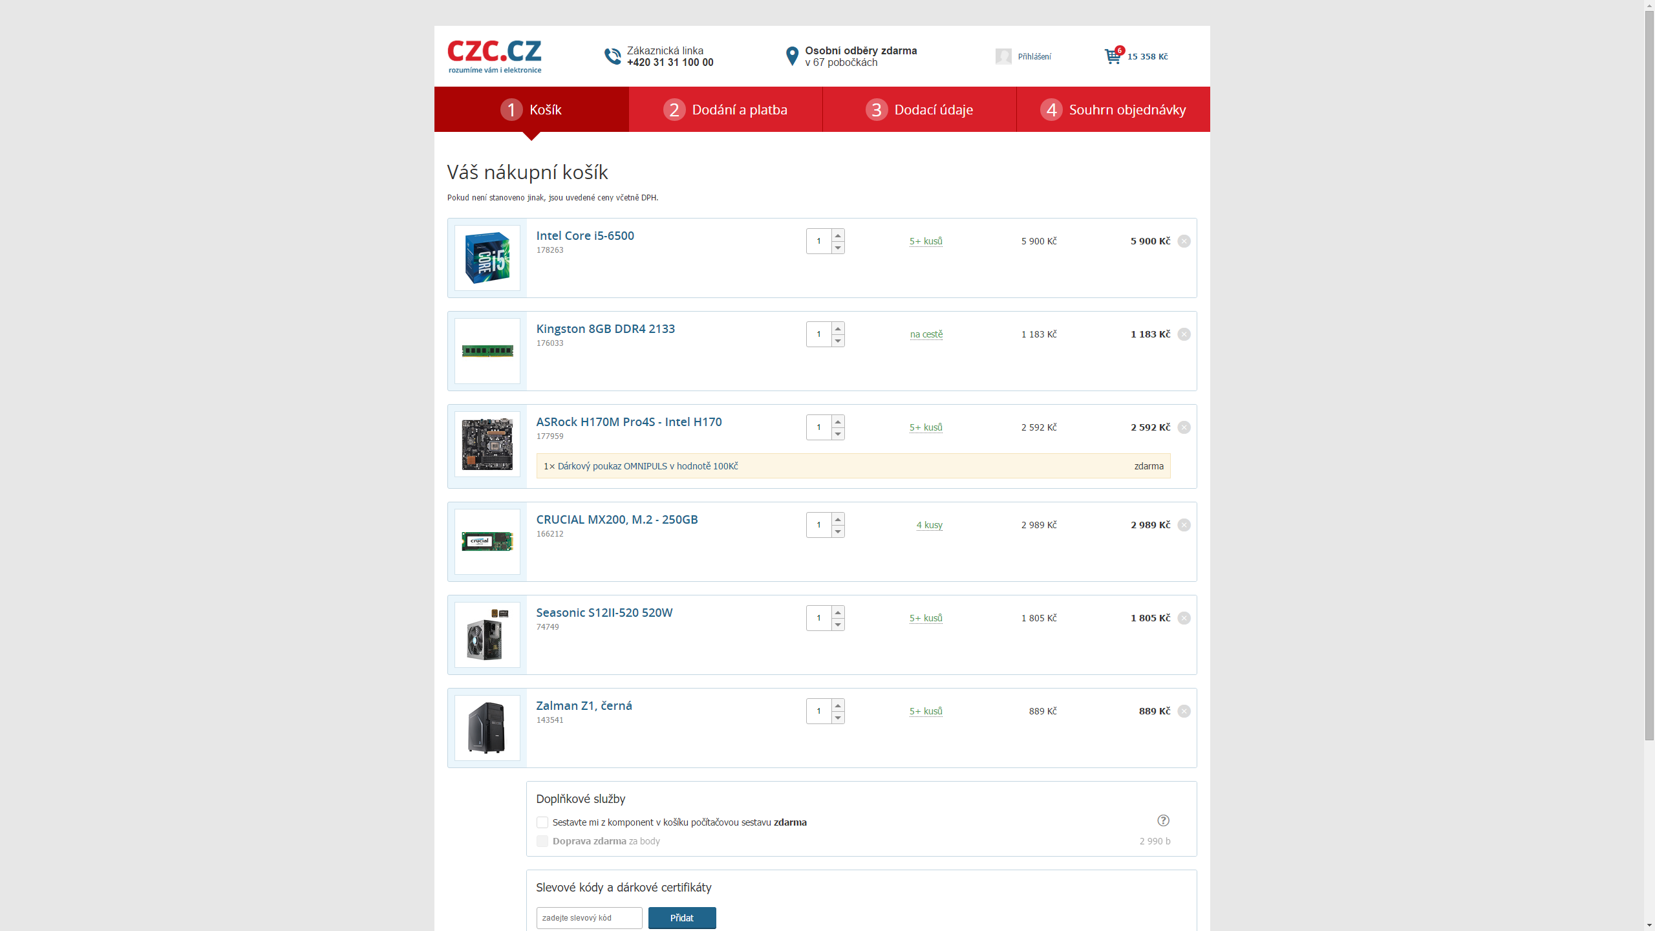Screen dimensions: 1655x931
Task: Click the page vertical scrollbar
Action: (x=1649, y=375)
